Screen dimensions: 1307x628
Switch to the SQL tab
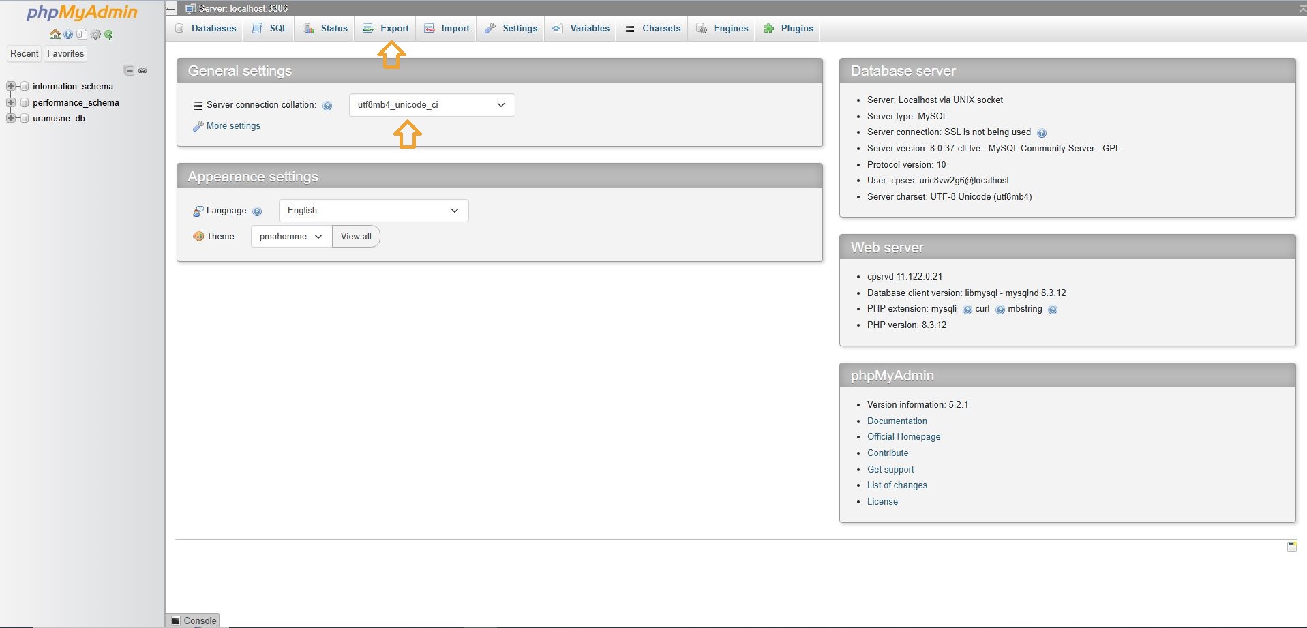point(269,29)
